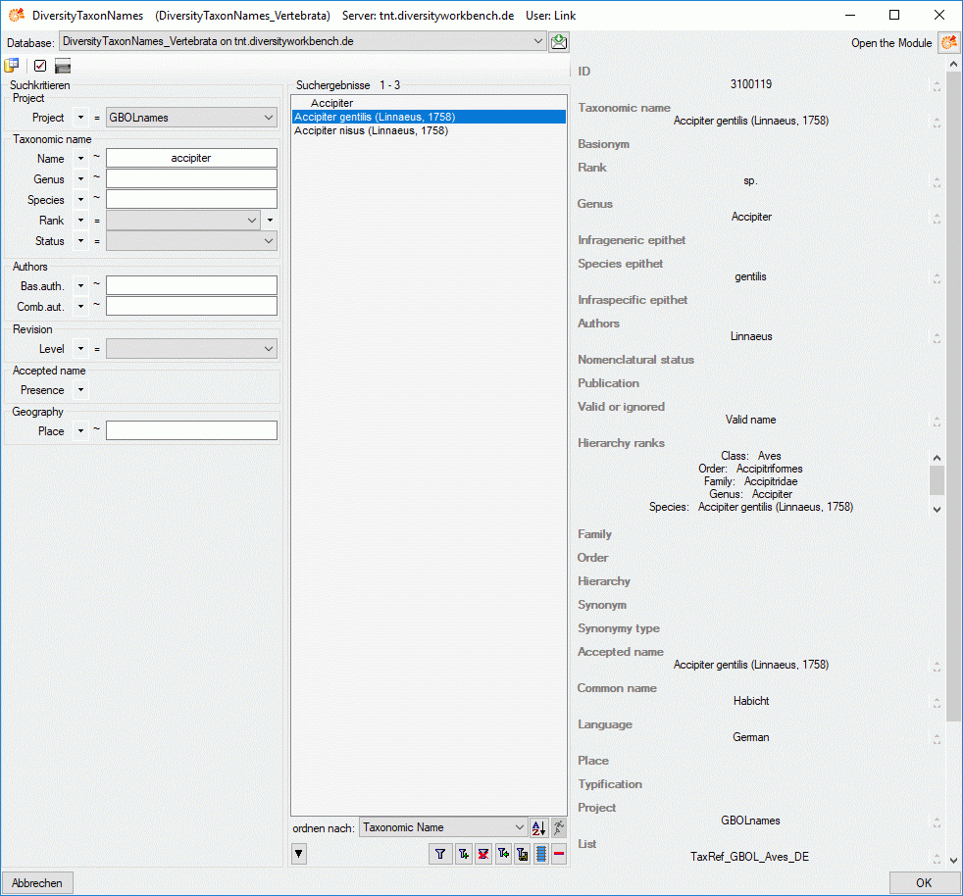This screenshot has height=896, width=963.
Task: Click the Genus search input field
Action: 191,179
